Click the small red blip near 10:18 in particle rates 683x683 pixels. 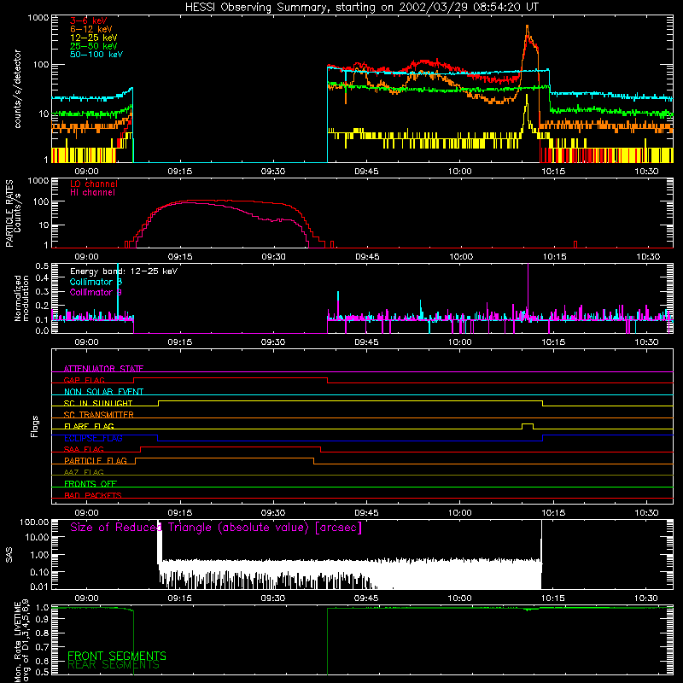click(x=575, y=244)
